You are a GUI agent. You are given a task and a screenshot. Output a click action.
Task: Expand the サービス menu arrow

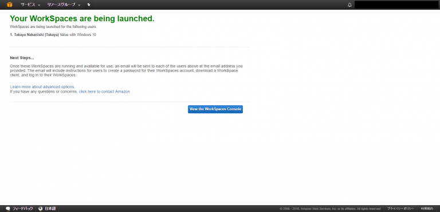pyautogui.click(x=39, y=5)
